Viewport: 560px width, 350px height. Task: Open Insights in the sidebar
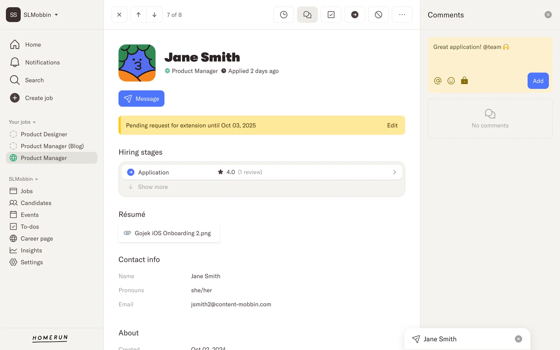tap(31, 251)
